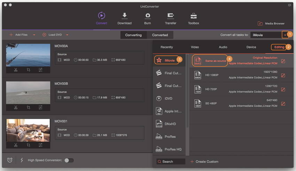This screenshot has height=171, width=296.
Task: Click the 1008*576 resolution value
Action: click(121, 135)
